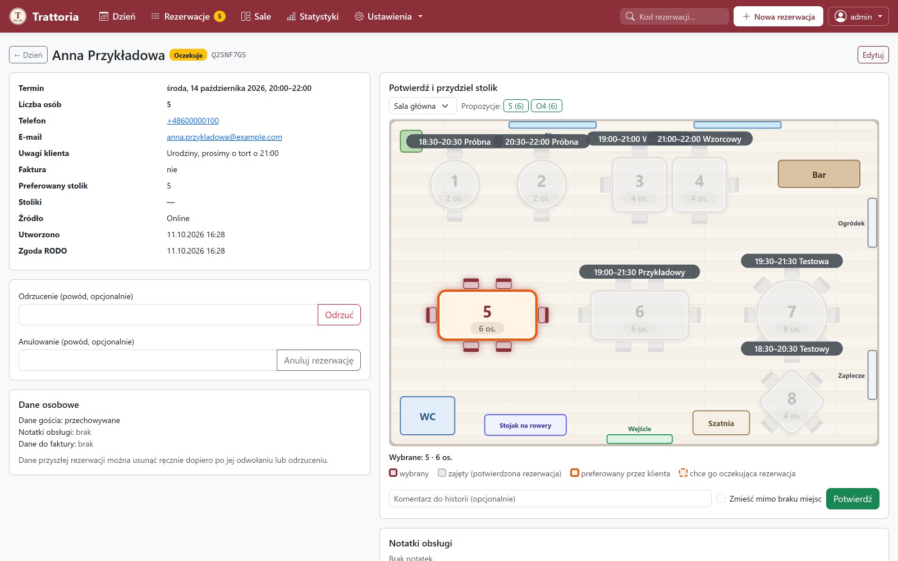Image resolution: width=898 pixels, height=561 pixels.
Task: Select table 4 on the floor plan
Action: pyautogui.click(x=699, y=186)
